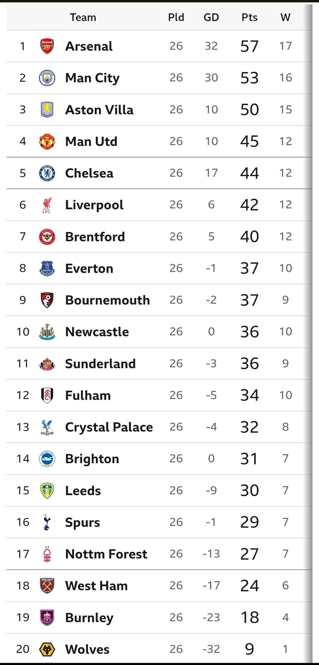The width and height of the screenshot is (319, 665).
Task: Open the Man Utd team link
Action: coord(91,142)
